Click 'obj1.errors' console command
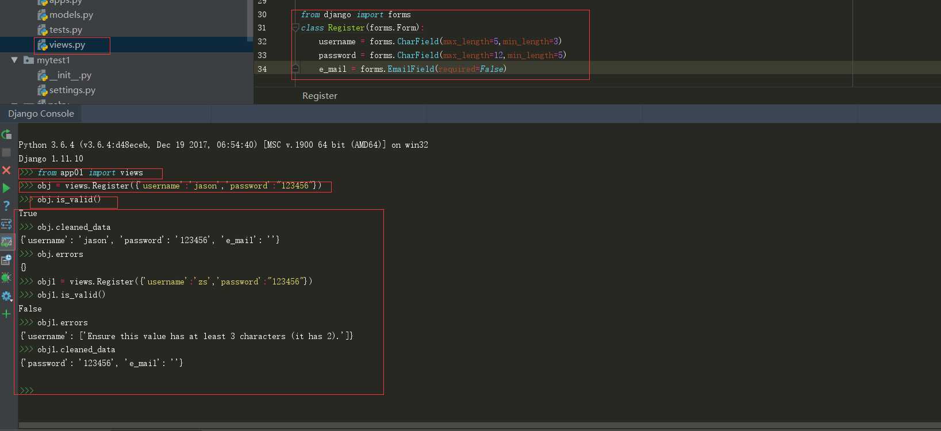 coord(63,322)
